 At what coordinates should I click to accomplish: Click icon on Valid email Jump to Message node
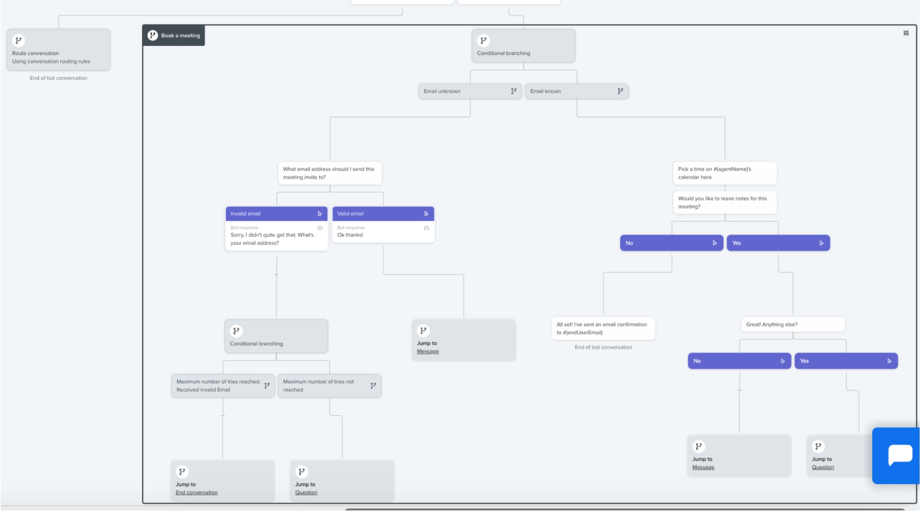pos(424,331)
